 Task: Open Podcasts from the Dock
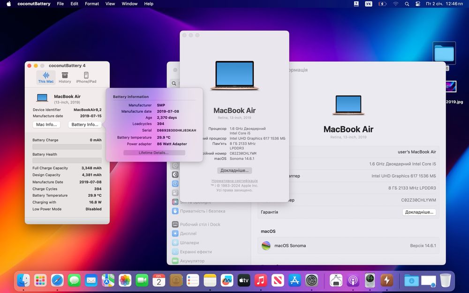[x=353, y=280]
